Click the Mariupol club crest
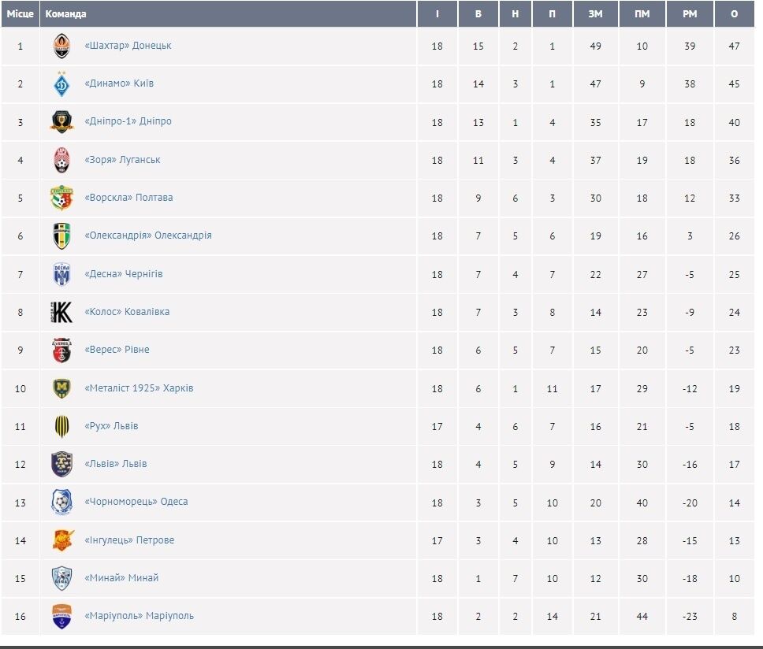The height and width of the screenshot is (649, 763). pyautogui.click(x=61, y=617)
